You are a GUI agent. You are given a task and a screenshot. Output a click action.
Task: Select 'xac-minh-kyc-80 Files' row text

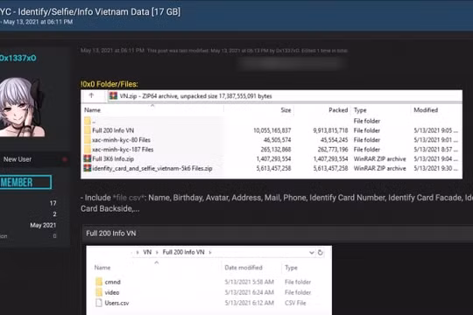coord(121,140)
